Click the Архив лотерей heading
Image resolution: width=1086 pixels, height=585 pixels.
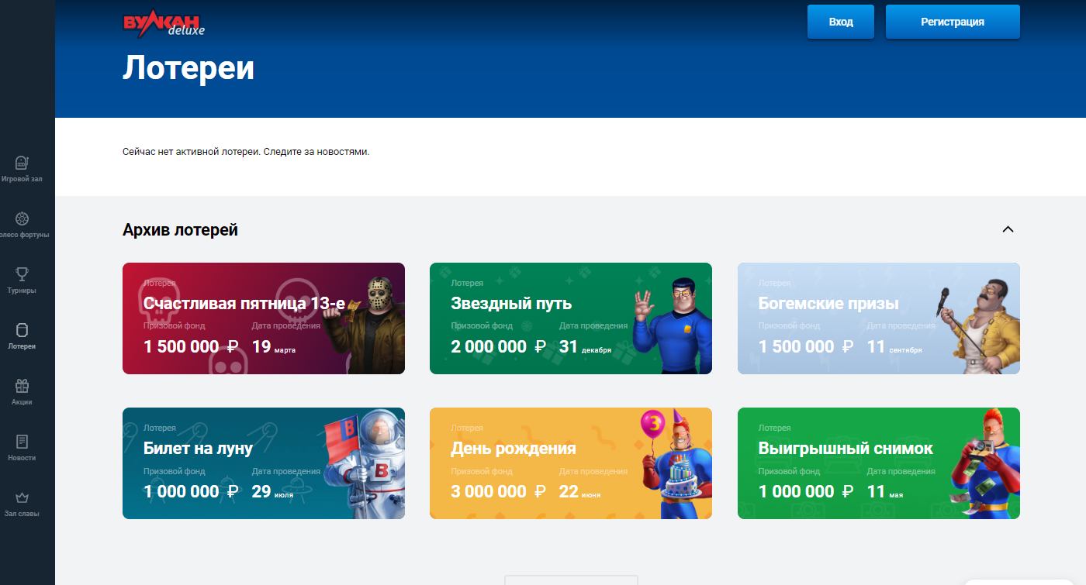180,230
